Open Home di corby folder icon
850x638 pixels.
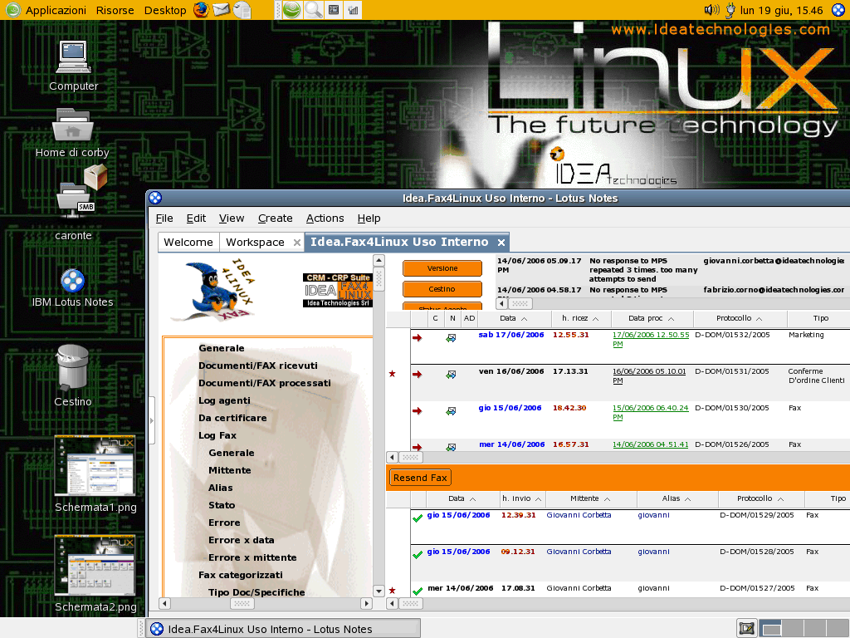(x=73, y=125)
